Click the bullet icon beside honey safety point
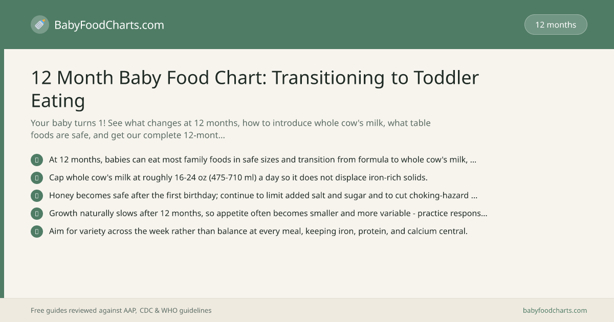This screenshot has width=614, height=322. [37, 196]
